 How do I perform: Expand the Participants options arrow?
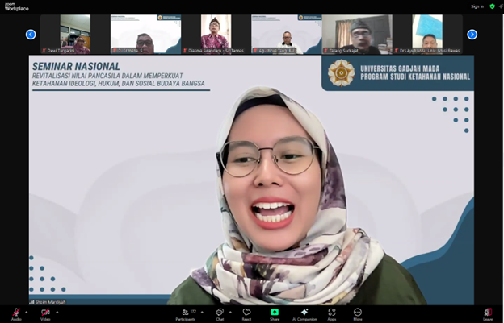[x=203, y=311]
